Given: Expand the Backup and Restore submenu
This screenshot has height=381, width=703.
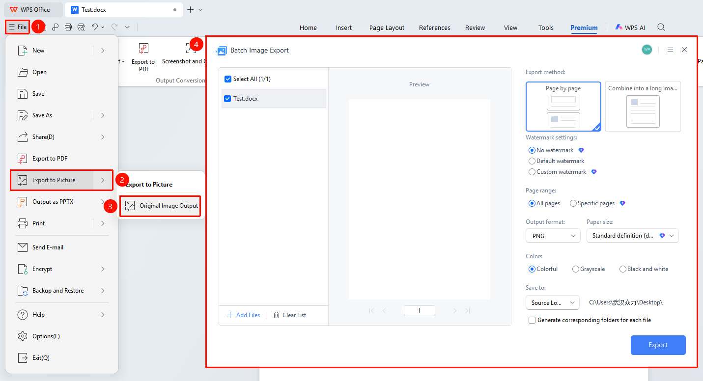Looking at the screenshot, I should (103, 291).
